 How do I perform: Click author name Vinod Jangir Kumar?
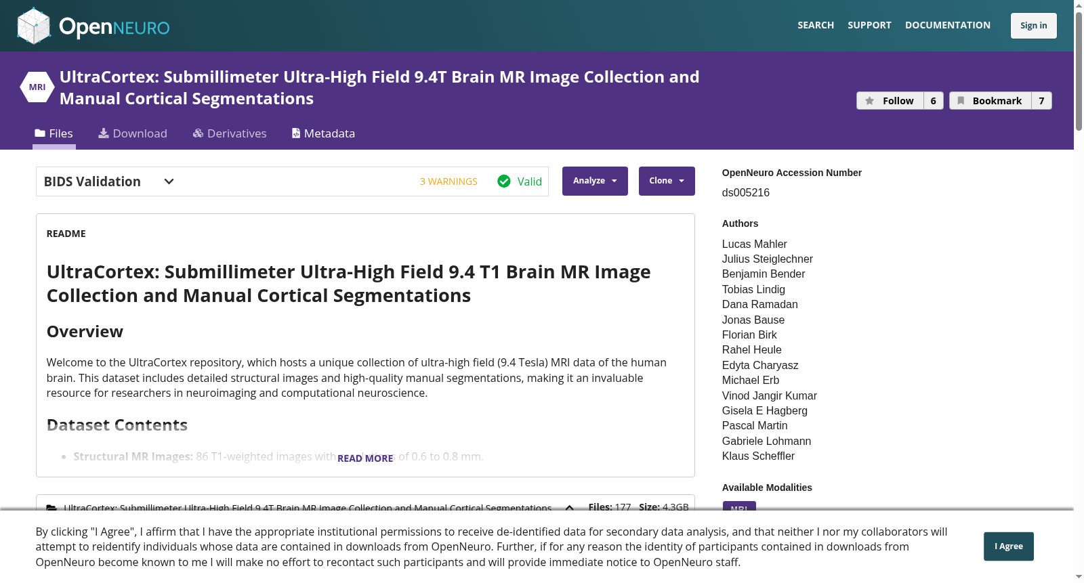[770, 395]
